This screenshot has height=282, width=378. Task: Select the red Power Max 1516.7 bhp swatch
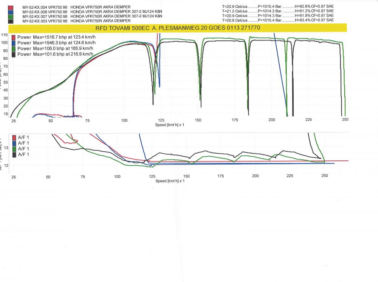point(14,38)
